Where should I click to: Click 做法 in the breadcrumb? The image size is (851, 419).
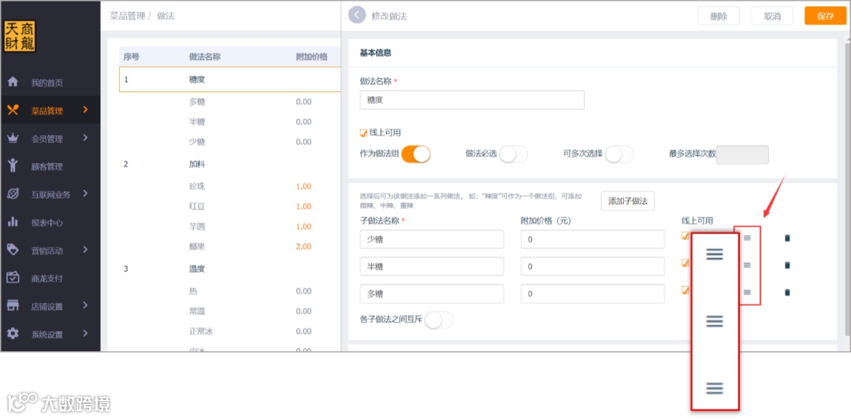tap(165, 16)
